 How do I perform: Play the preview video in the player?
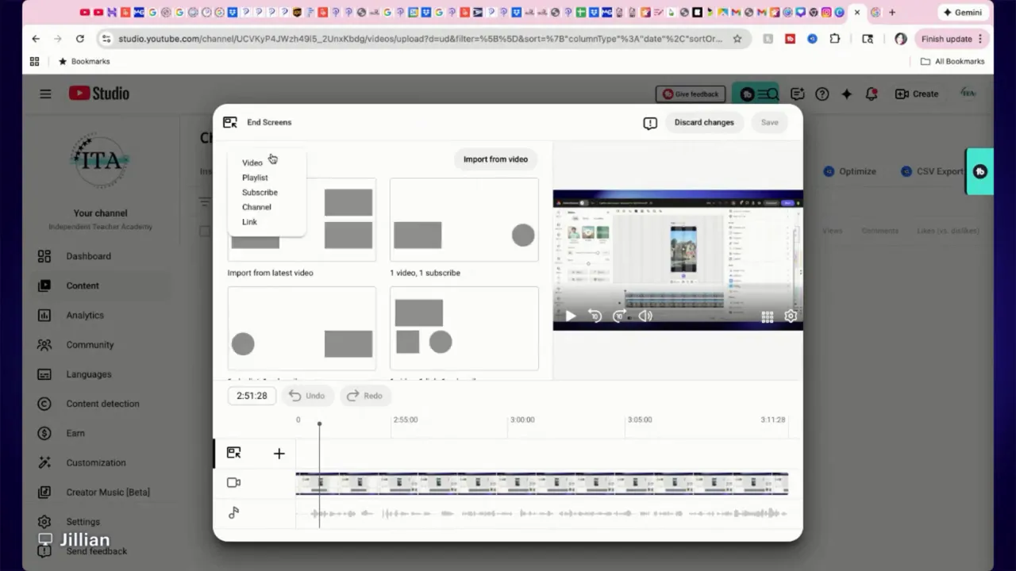570,316
